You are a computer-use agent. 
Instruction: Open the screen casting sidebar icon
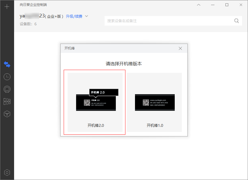(x=7, y=89)
